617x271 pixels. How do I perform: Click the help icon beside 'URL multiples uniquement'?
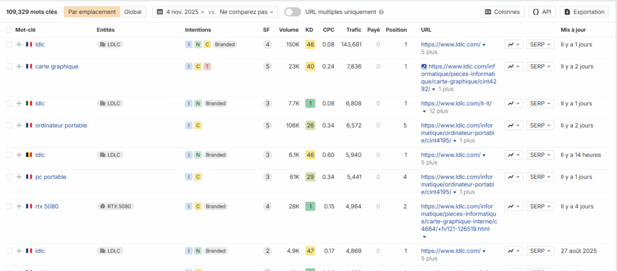coord(381,12)
